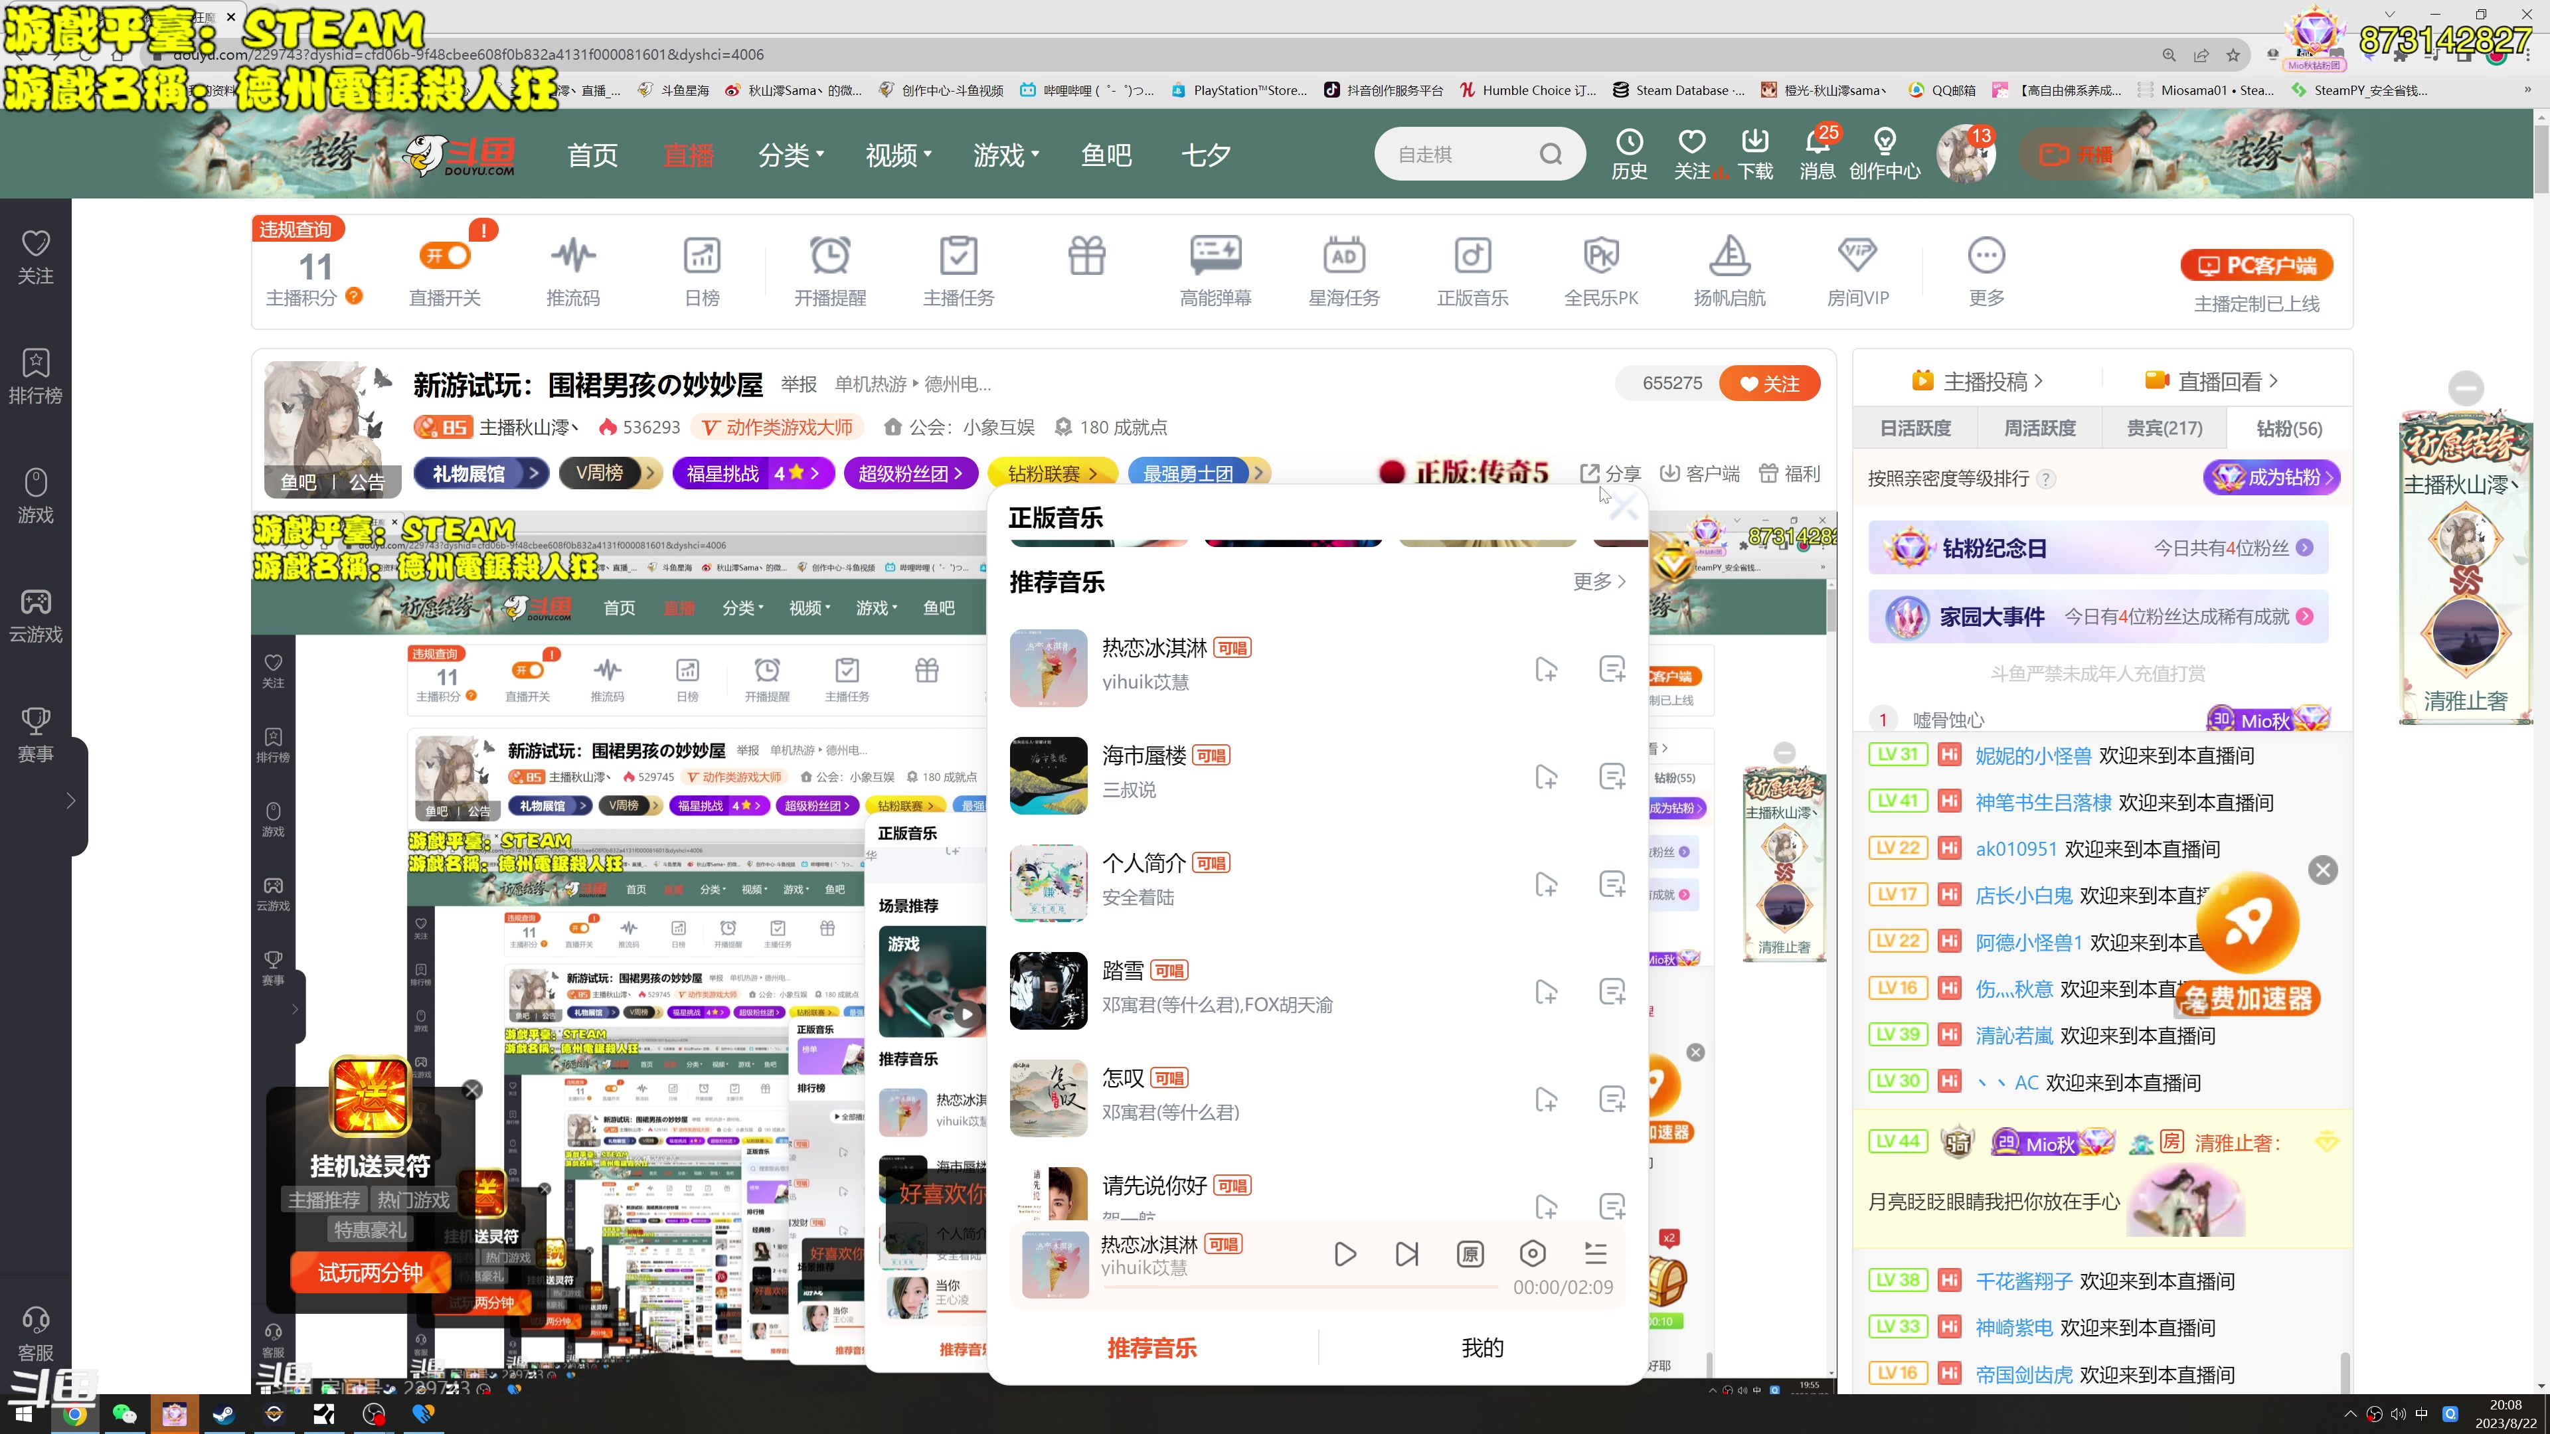Click the gift box icon in toolbar
Viewport: 2550px width, 1434px height.
pos(1087,256)
